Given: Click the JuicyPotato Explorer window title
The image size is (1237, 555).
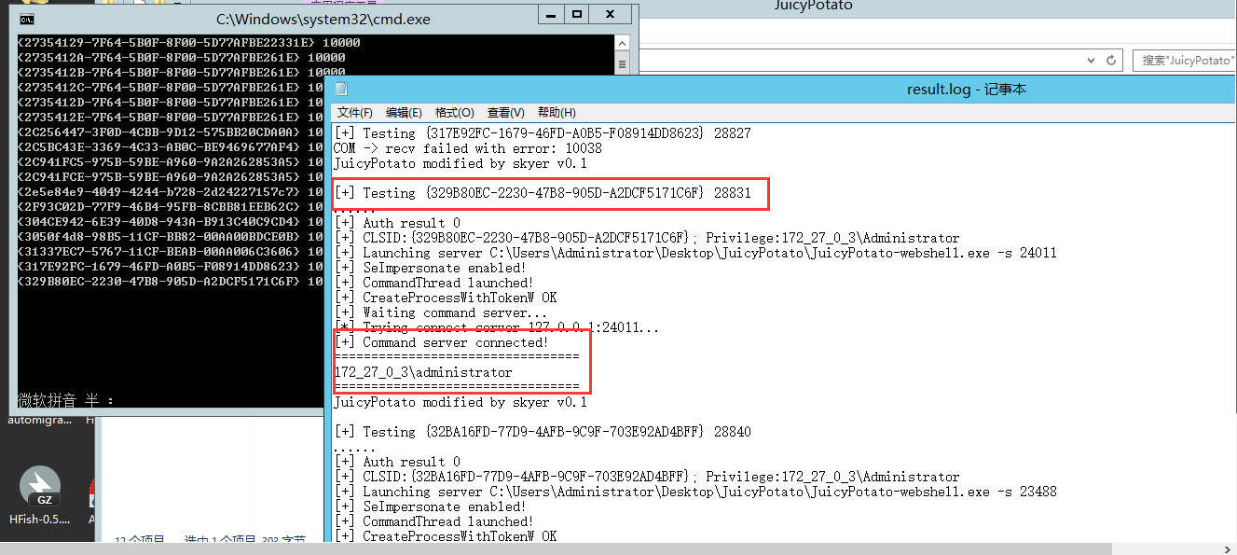Looking at the screenshot, I should coord(814,6).
